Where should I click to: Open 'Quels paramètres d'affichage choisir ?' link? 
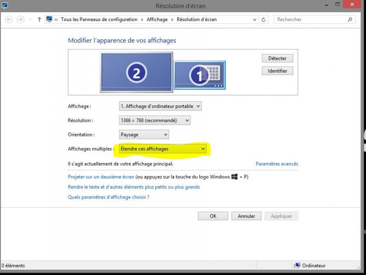[x=108, y=197]
